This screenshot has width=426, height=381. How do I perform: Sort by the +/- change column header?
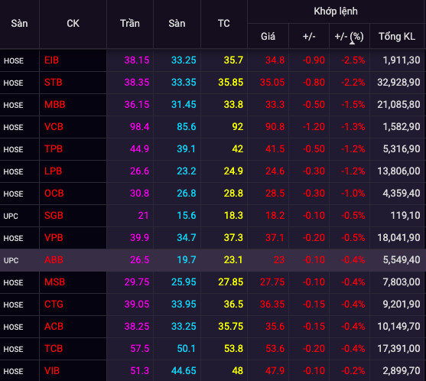click(x=309, y=37)
